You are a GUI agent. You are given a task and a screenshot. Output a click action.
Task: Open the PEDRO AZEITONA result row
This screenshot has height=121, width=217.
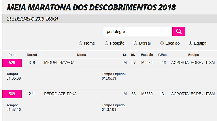(x=61, y=94)
